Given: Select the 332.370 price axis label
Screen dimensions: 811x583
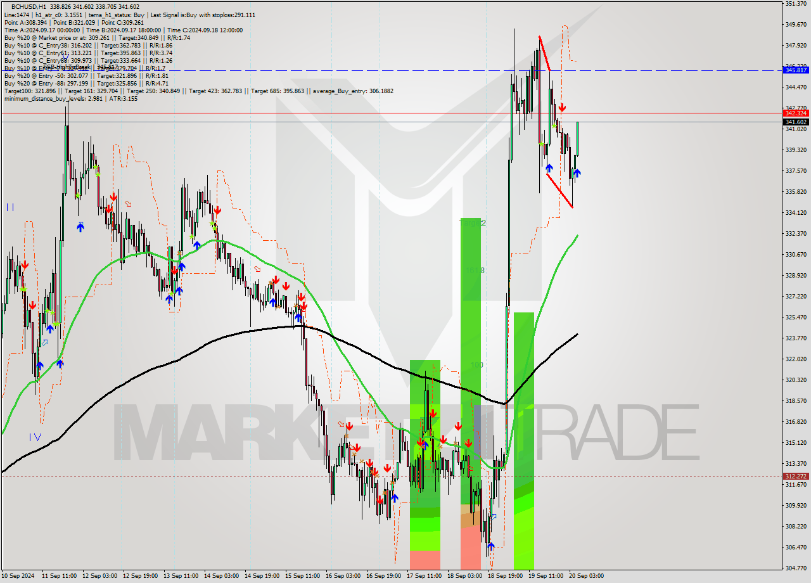Looking at the screenshot, I should point(796,234).
